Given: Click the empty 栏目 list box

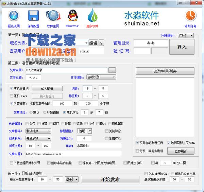Looking at the screenshot, I should pyautogui.click(x=165, y=107).
